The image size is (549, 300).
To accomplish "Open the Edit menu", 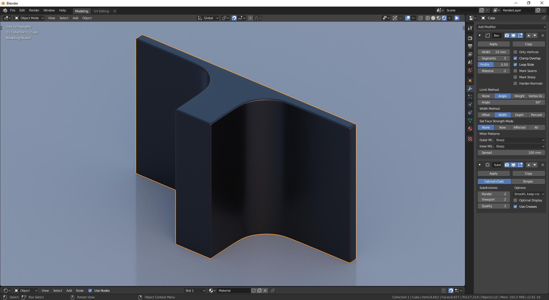I will tap(22, 10).
